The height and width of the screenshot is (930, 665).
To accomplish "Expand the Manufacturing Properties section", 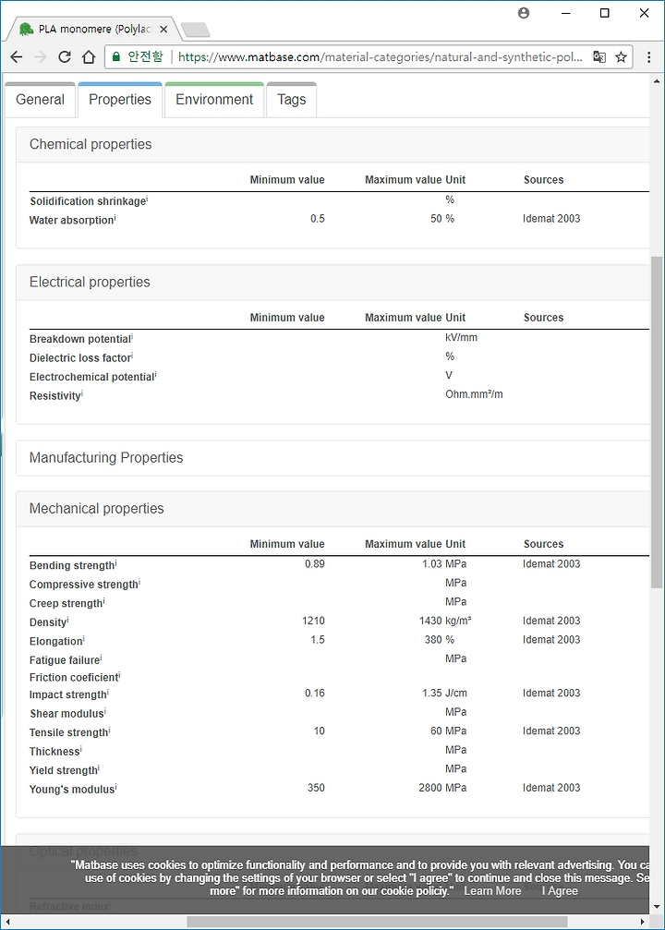I will (332, 458).
